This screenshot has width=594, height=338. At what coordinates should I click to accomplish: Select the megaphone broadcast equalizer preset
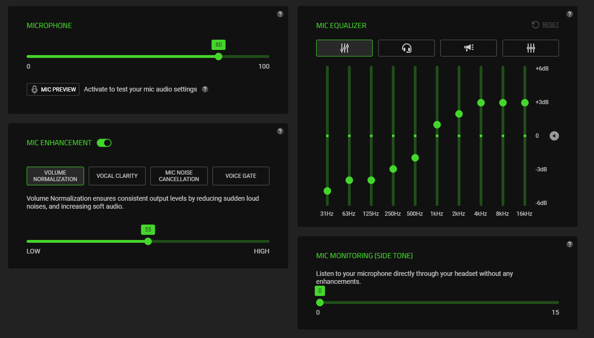tap(468, 48)
